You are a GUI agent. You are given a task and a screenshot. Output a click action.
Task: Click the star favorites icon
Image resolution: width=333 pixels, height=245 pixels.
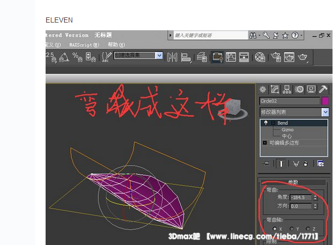285,35
